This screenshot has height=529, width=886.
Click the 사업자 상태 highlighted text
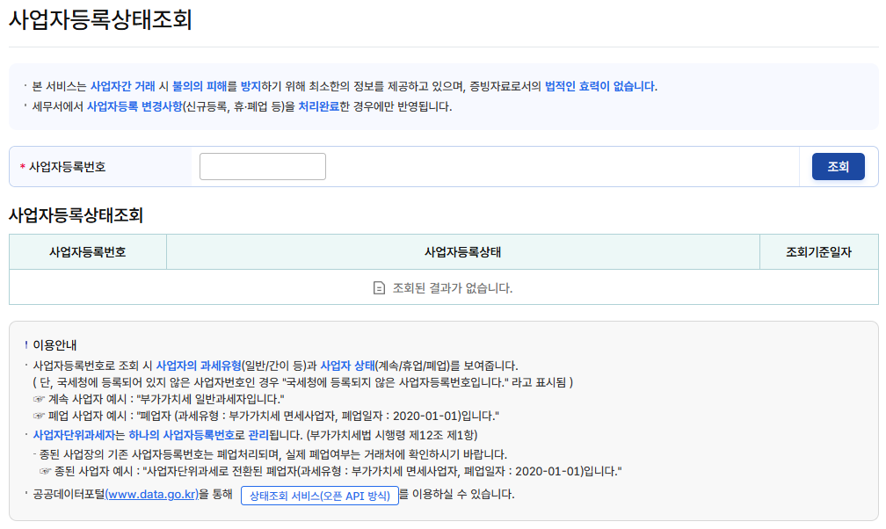point(347,366)
